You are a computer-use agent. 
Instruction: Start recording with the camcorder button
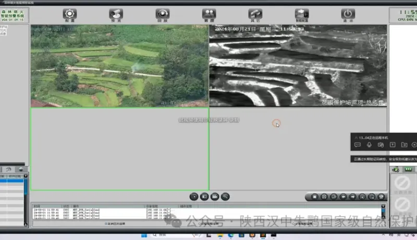click(x=215, y=197)
